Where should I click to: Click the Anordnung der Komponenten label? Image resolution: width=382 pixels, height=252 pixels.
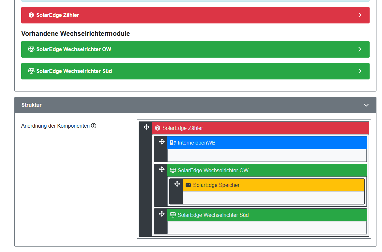click(55, 126)
